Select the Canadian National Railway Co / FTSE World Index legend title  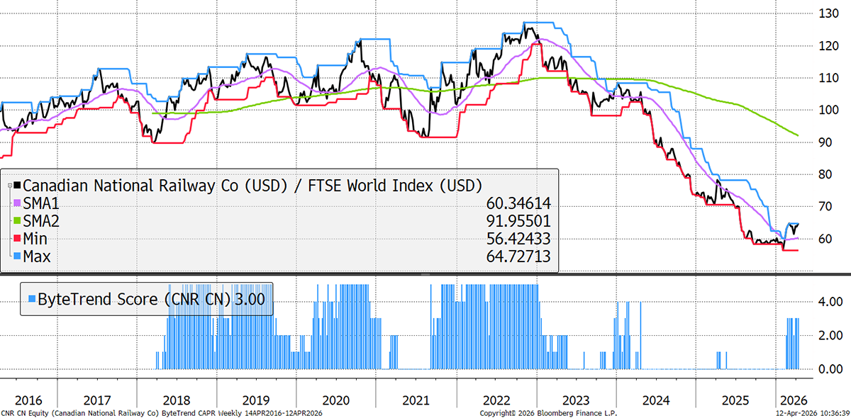click(x=253, y=186)
